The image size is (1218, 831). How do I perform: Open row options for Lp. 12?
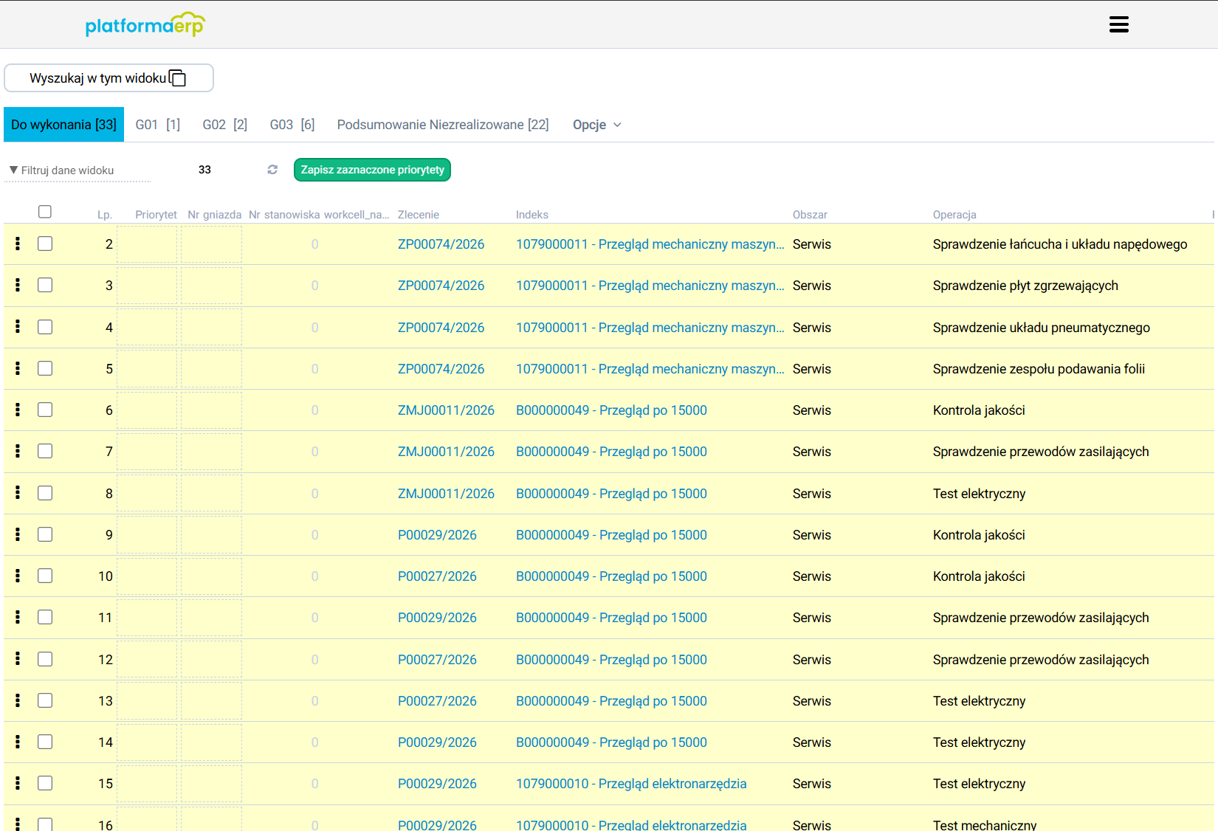click(18, 658)
